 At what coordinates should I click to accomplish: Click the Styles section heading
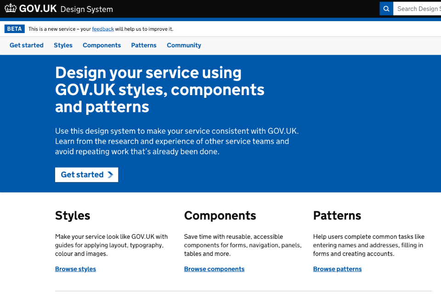click(x=73, y=216)
